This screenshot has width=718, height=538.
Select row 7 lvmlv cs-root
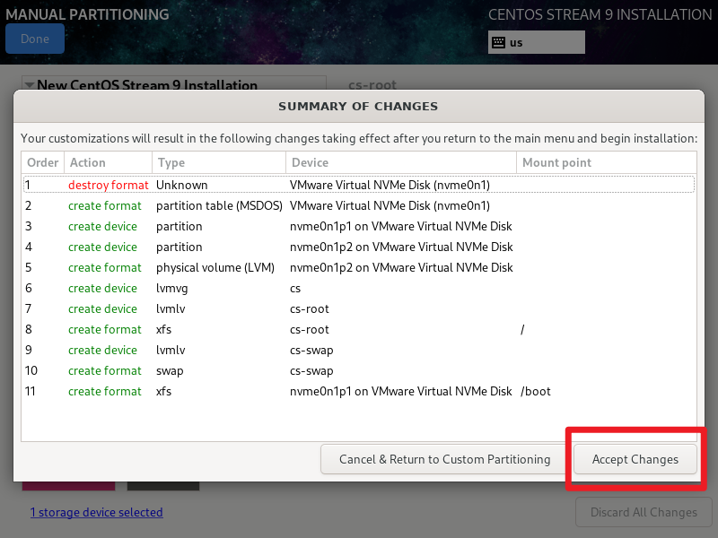359,308
